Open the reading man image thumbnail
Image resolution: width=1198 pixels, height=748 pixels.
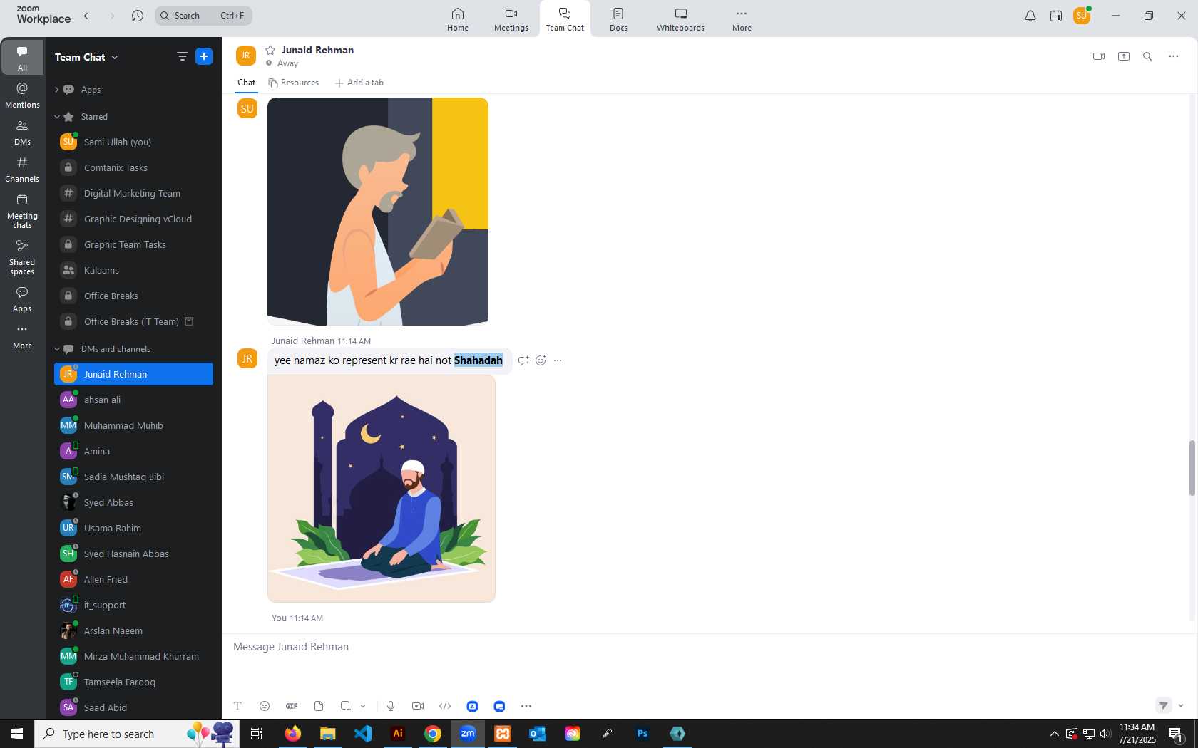click(x=378, y=212)
